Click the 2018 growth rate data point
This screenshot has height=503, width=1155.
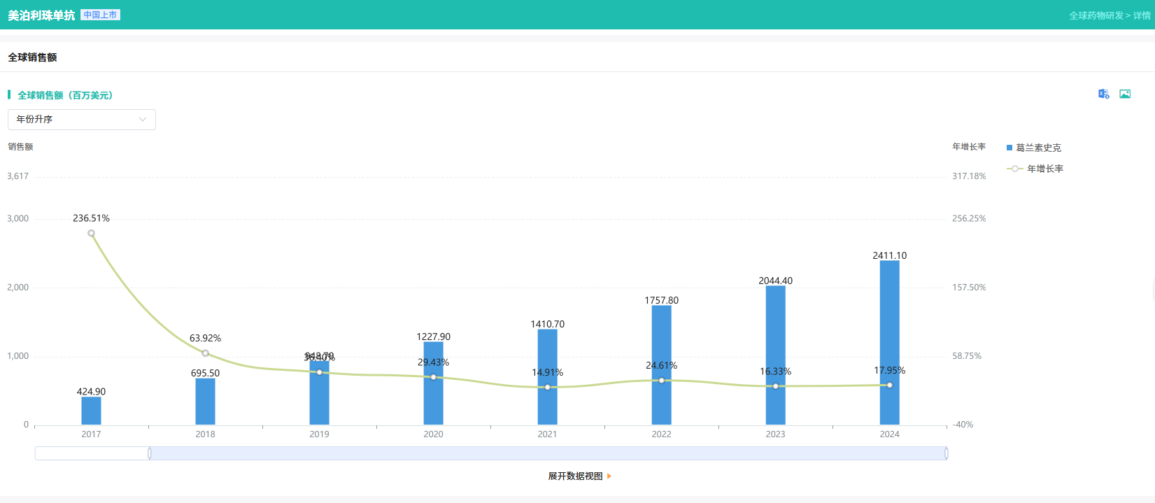[205, 353]
